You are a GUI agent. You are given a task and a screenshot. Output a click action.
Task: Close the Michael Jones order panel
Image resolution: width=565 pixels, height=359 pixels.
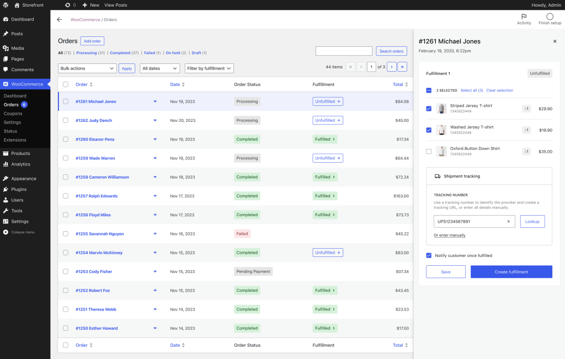click(555, 41)
